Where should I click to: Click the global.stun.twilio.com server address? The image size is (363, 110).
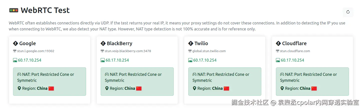pyautogui.click(x=209, y=51)
